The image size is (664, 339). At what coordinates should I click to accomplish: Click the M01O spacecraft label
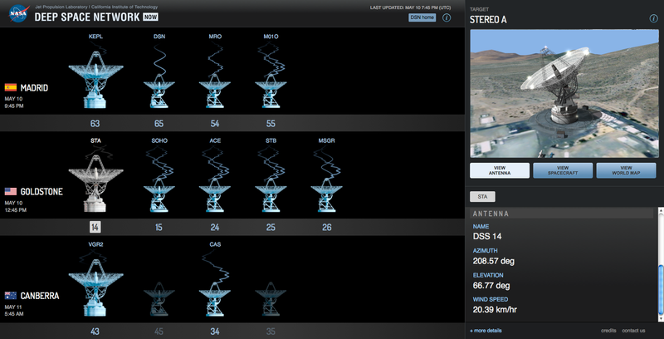coord(271,37)
